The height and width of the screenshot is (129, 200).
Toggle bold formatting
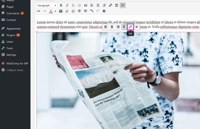(x=61, y=5)
